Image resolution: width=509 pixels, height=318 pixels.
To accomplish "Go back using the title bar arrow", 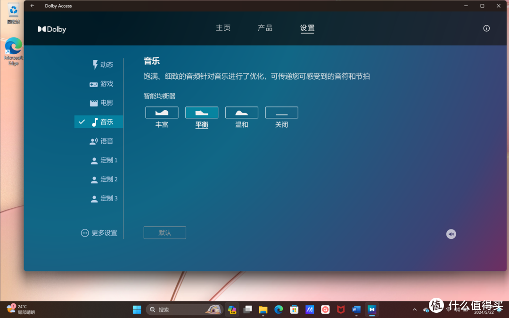I will point(32,6).
